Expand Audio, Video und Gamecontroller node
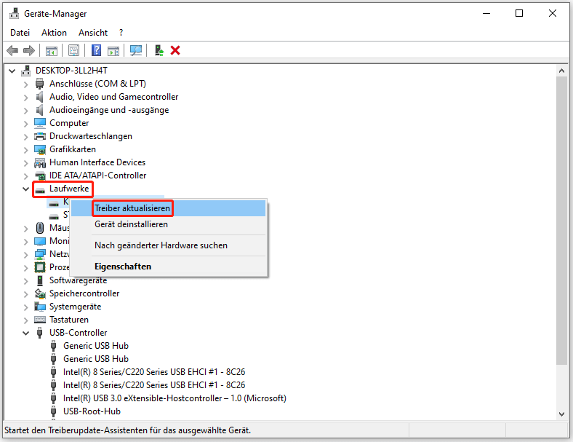573x442 pixels. coord(25,98)
